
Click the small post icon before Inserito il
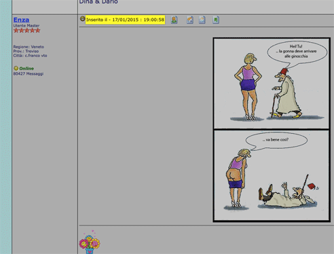click(x=83, y=19)
